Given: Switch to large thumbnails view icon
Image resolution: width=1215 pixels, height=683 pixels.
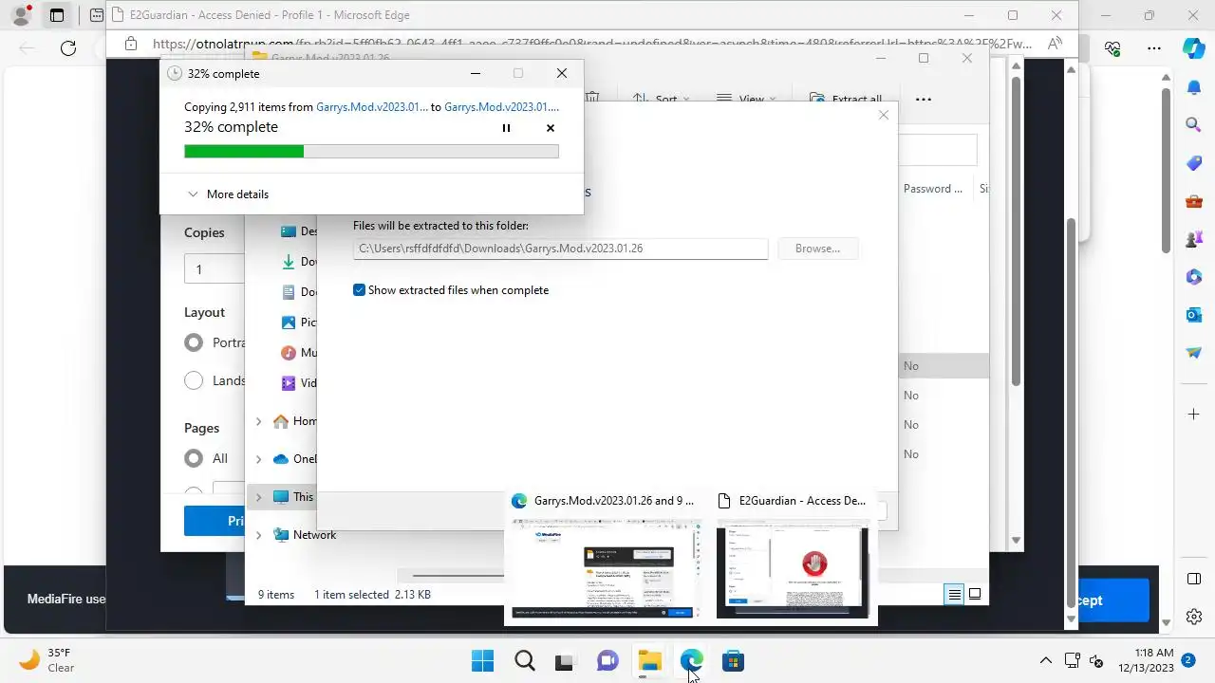Looking at the screenshot, I should 975,595.
